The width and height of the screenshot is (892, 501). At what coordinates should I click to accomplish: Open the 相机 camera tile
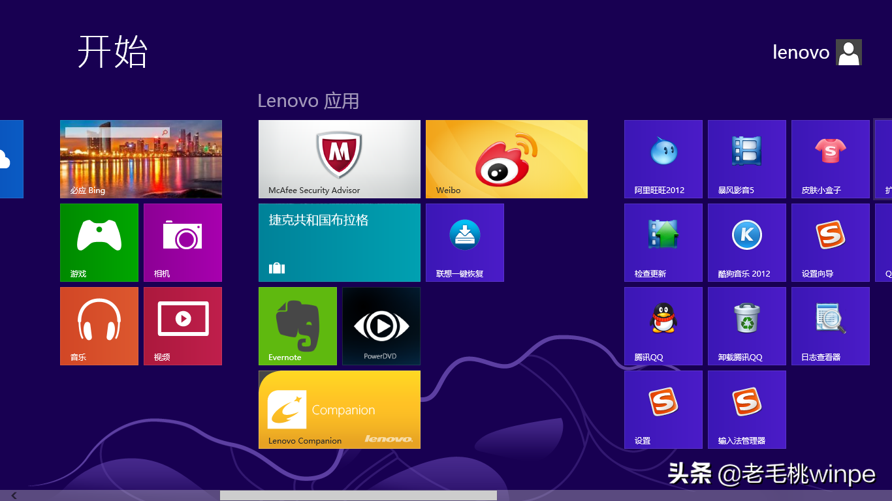click(x=183, y=243)
